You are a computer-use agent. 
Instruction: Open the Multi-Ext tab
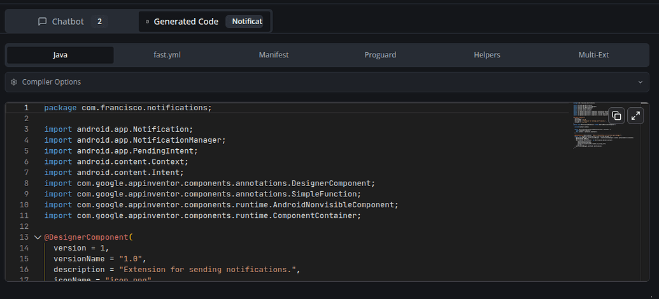pos(593,55)
